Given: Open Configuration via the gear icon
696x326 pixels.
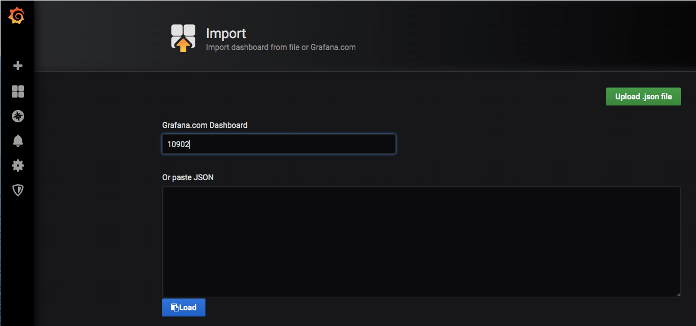Looking at the screenshot, I should tap(18, 166).
